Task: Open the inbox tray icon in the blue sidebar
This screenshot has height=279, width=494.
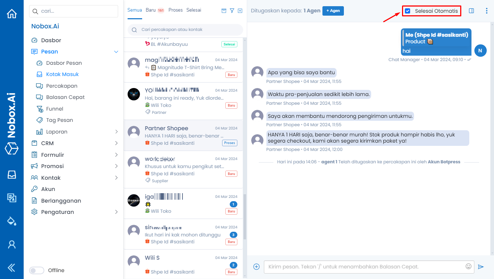Action: tap(12, 175)
